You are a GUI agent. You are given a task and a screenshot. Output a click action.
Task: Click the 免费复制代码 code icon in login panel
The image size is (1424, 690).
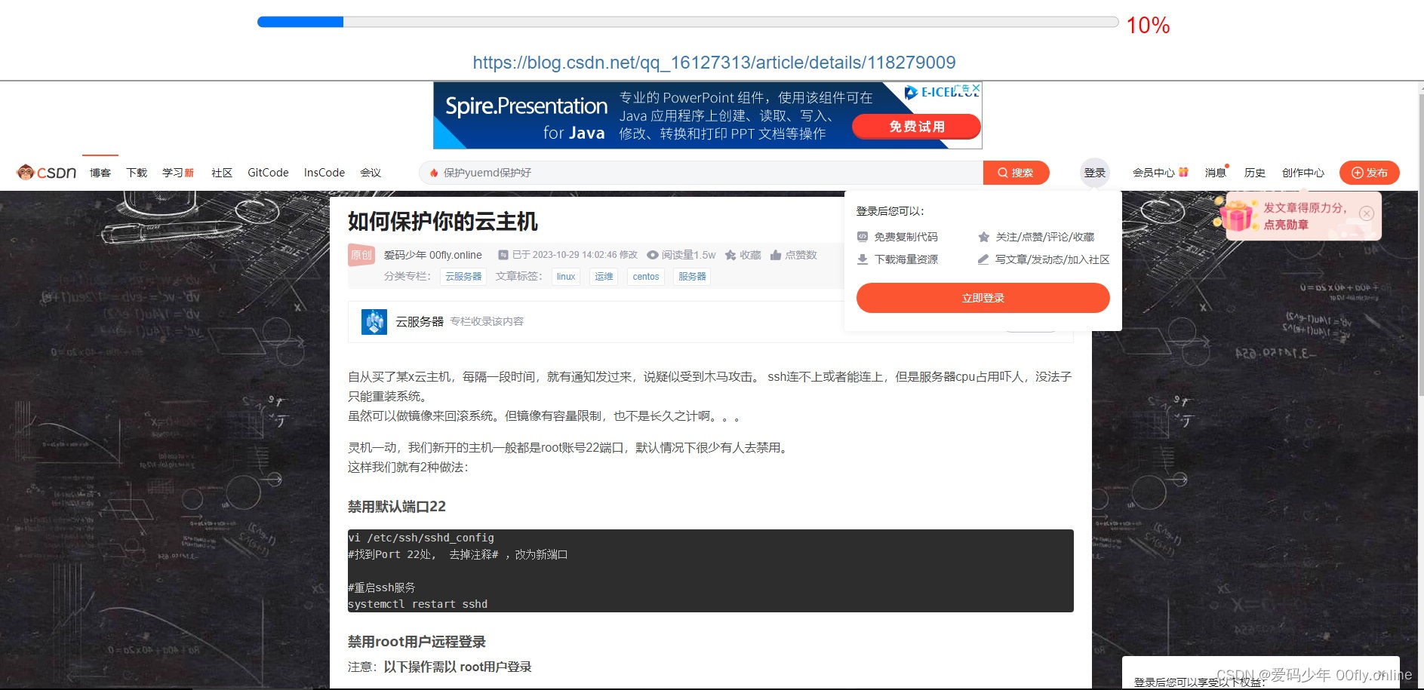[x=861, y=236]
